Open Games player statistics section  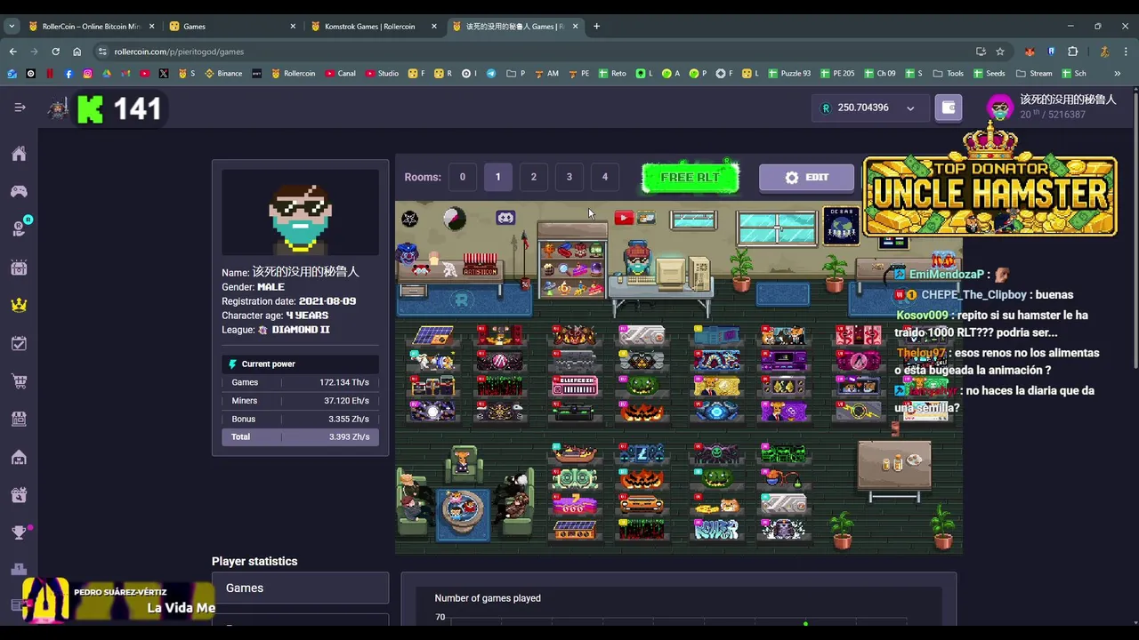(x=300, y=588)
